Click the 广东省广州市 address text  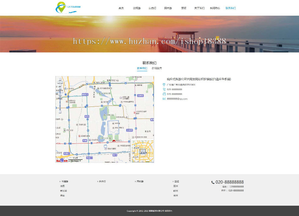click(181, 85)
